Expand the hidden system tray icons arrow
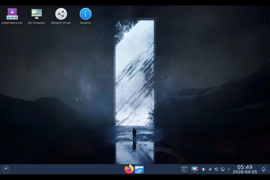This screenshot has width=270, height=180. pos(229,169)
